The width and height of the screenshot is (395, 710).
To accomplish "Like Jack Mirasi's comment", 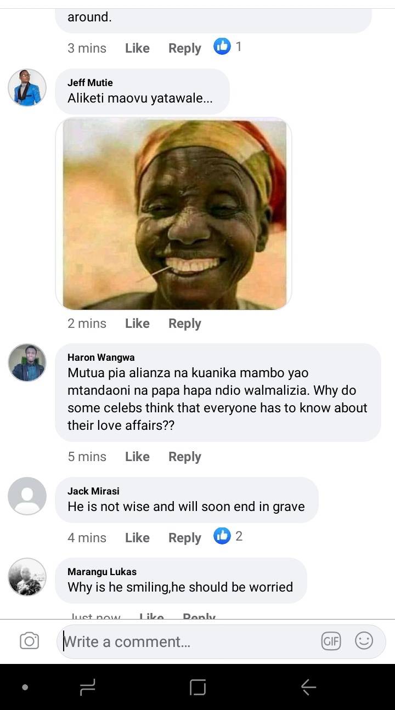I will (x=137, y=538).
